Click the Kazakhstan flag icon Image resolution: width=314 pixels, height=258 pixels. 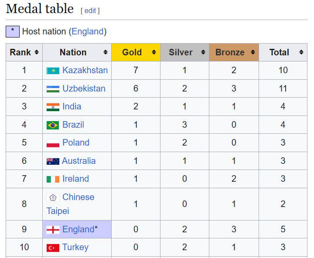53,71
